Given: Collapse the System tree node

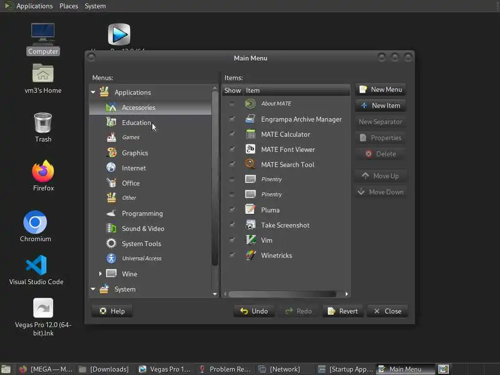Looking at the screenshot, I should point(93,289).
